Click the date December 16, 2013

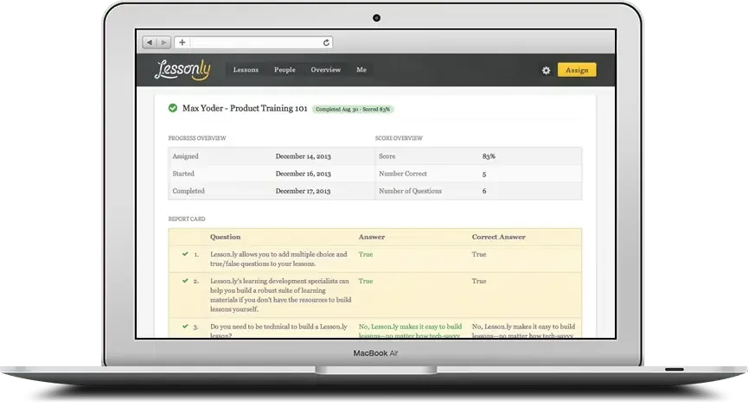(304, 174)
